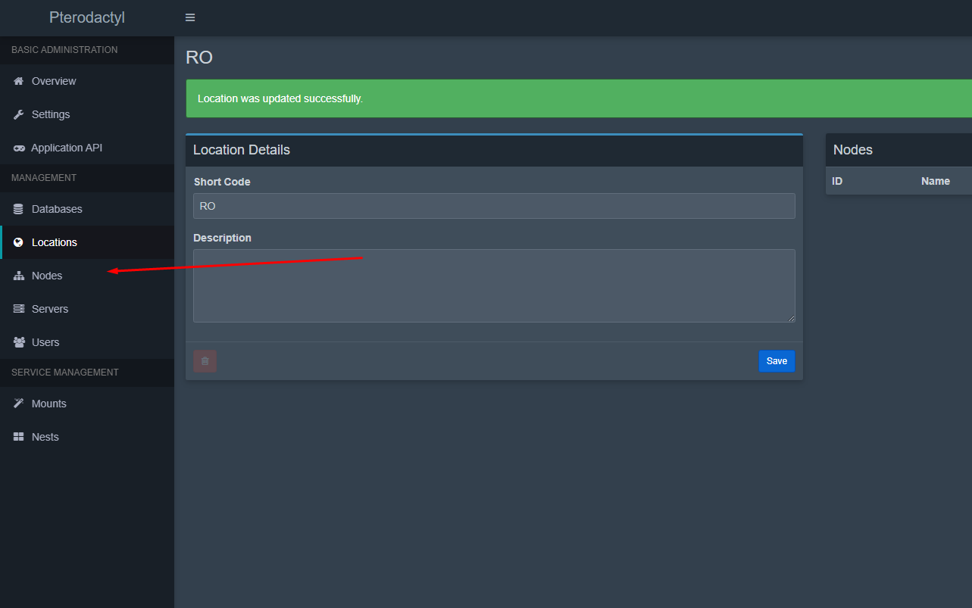Delete location using trash button
The image size is (972, 608).
click(x=205, y=361)
